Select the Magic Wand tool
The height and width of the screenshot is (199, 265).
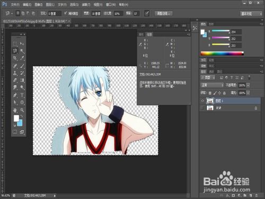tap(22, 51)
